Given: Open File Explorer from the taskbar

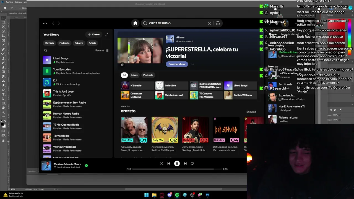Looking at the screenshot, I should 154,195.
